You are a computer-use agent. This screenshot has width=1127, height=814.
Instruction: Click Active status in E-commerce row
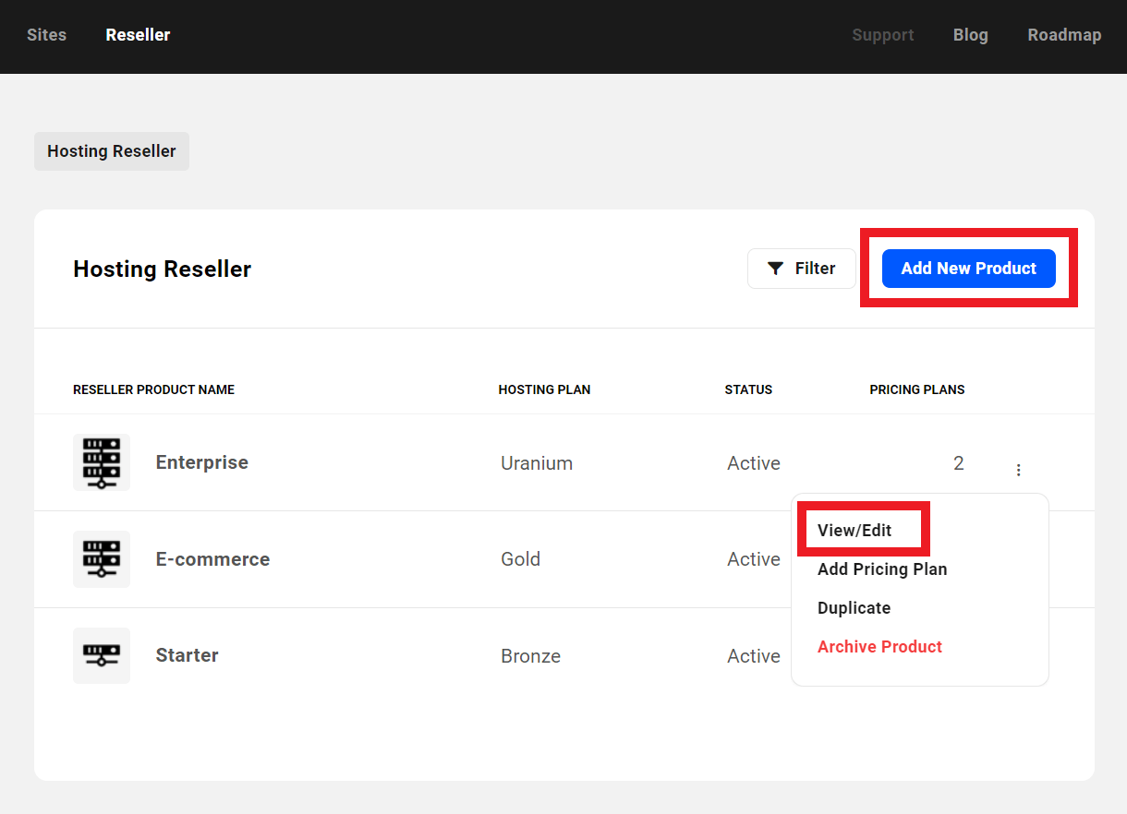pyautogui.click(x=754, y=559)
